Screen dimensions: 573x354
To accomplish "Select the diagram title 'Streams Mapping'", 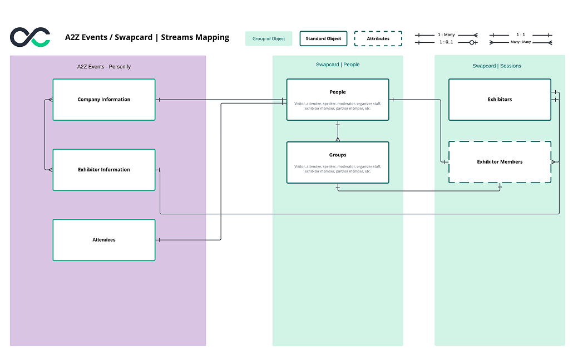I will 195,37.
